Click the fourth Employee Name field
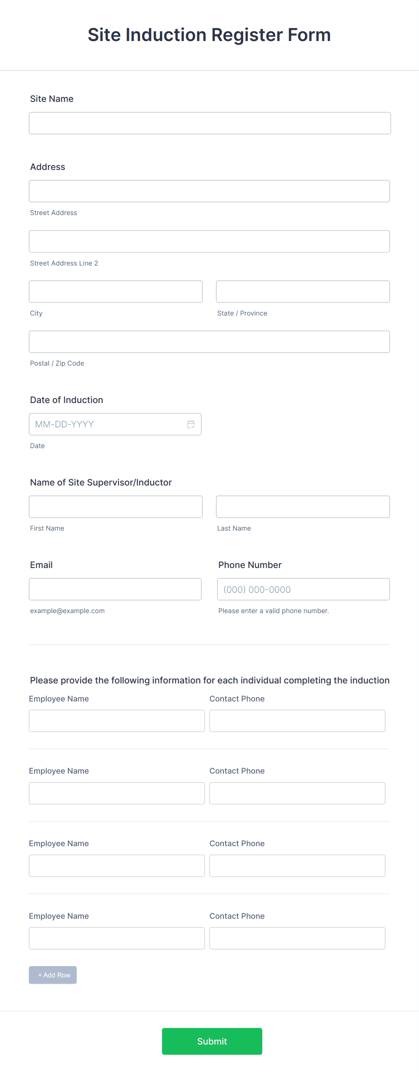 117,938
